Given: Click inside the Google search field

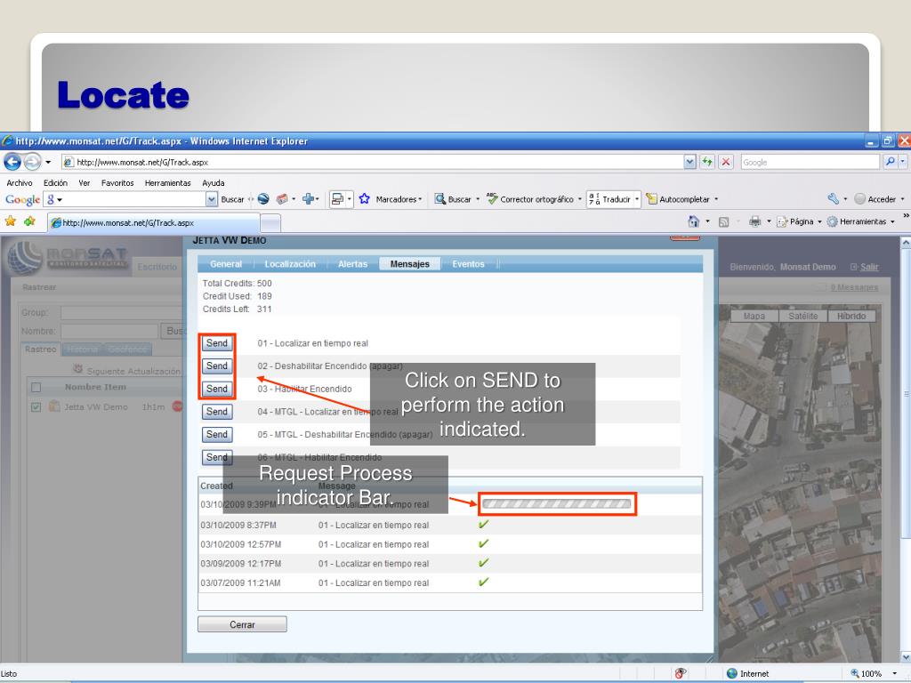Looking at the screenshot, I should click(x=810, y=162).
